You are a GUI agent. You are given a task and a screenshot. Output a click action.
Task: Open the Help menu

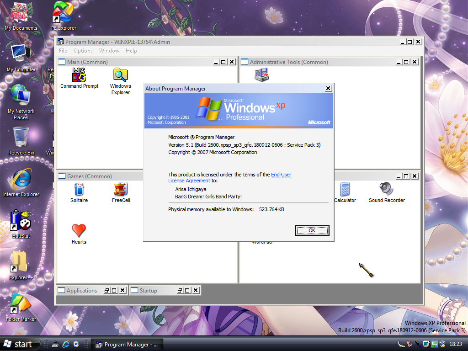[x=131, y=51]
